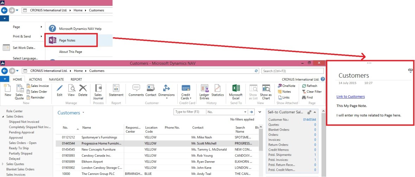The height and width of the screenshot is (177, 415).
Task: Run the Statement report
Action: [x=116, y=90]
